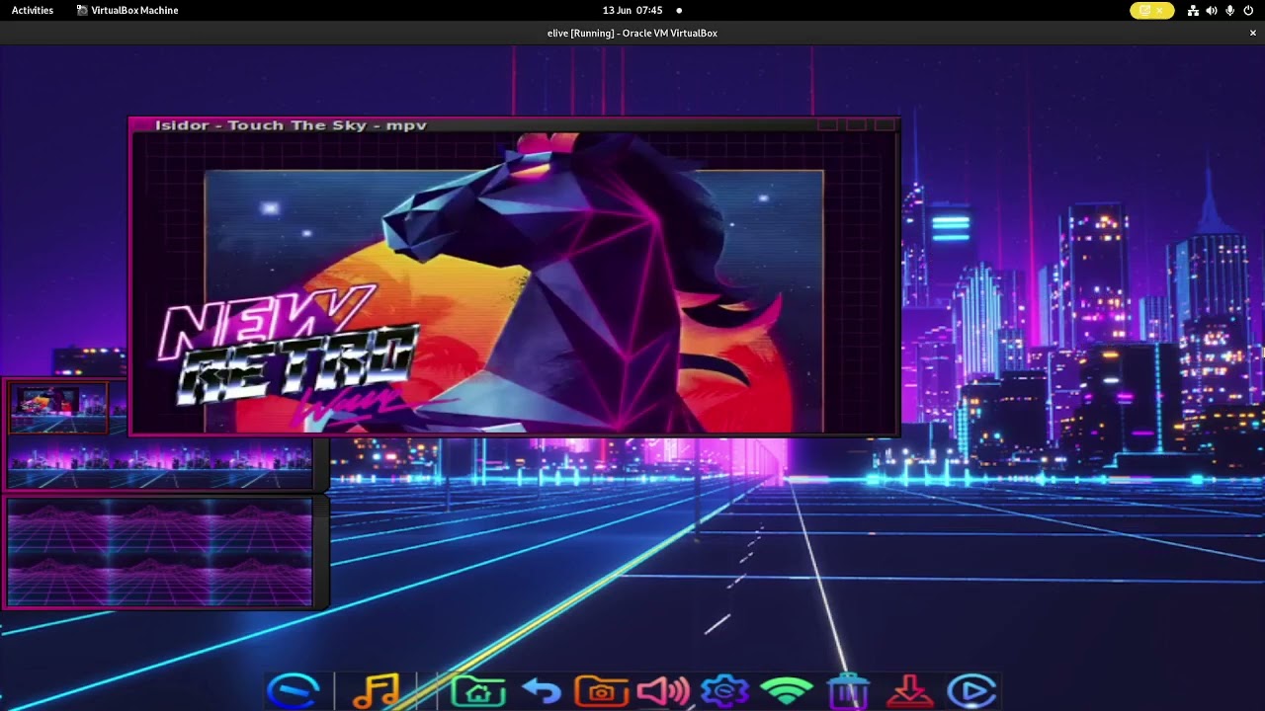
Task: Switch to the first pager desktop thumbnail
Action: tap(58, 408)
